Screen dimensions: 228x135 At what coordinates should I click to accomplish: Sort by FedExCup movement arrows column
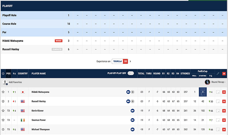(x=211, y=76)
